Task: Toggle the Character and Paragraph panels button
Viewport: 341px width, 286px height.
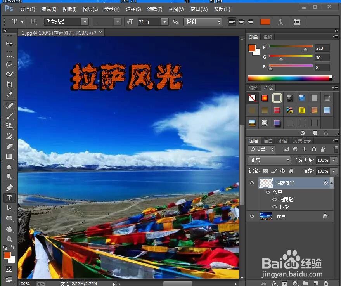Action: pyautogui.click(x=296, y=22)
